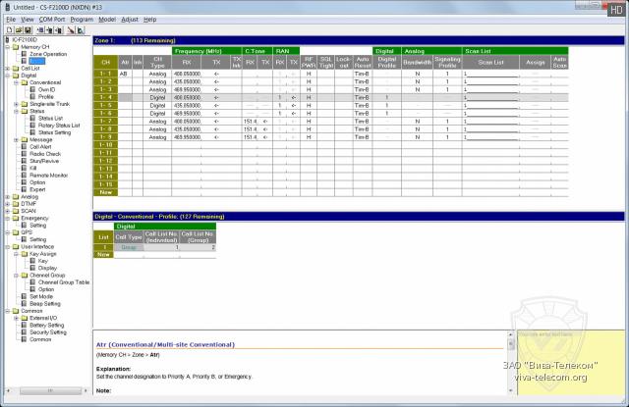The height and width of the screenshot is (407, 629).
Task: Click the Save floppy disk toolbar icon
Action: click(28, 30)
